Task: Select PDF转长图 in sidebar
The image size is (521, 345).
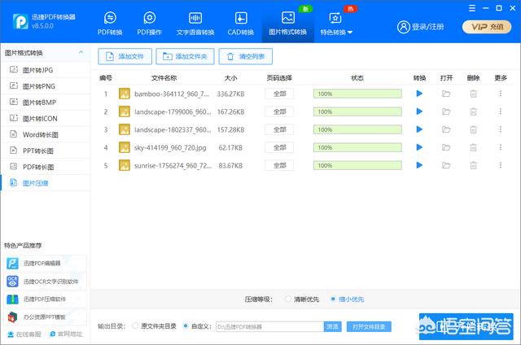Action: click(46, 167)
